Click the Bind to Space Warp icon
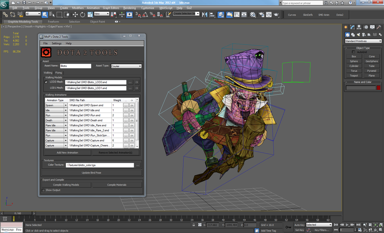Viewport: 384px width, 233px height. click(20, 15)
